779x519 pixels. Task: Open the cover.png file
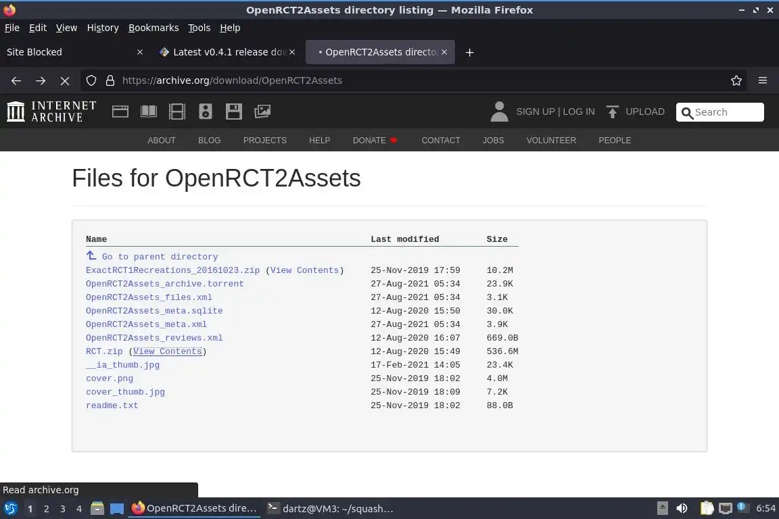[110, 378]
